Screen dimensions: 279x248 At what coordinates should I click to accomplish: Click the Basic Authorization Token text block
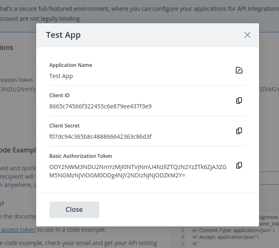(138, 171)
